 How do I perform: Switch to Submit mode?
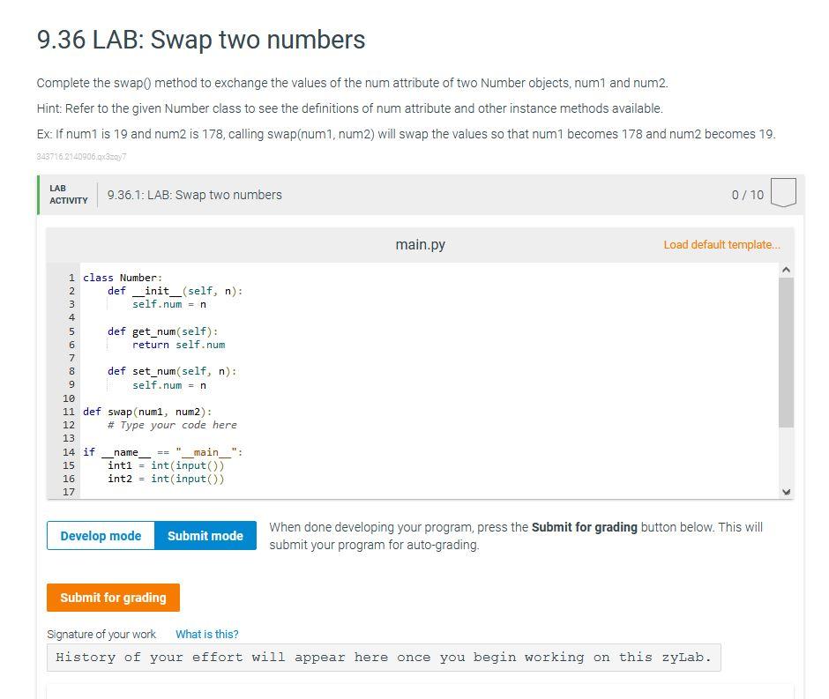[x=205, y=535]
